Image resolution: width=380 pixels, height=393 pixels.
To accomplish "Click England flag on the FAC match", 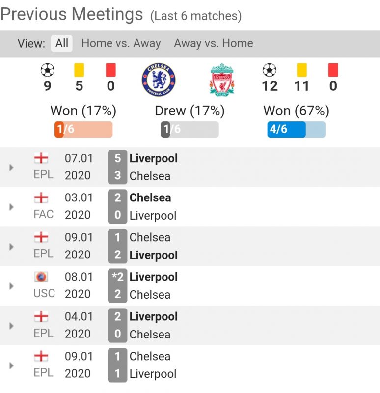I will pyautogui.click(x=41, y=198).
